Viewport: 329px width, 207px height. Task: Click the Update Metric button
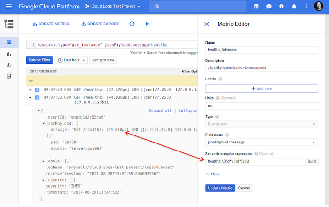(x=220, y=188)
